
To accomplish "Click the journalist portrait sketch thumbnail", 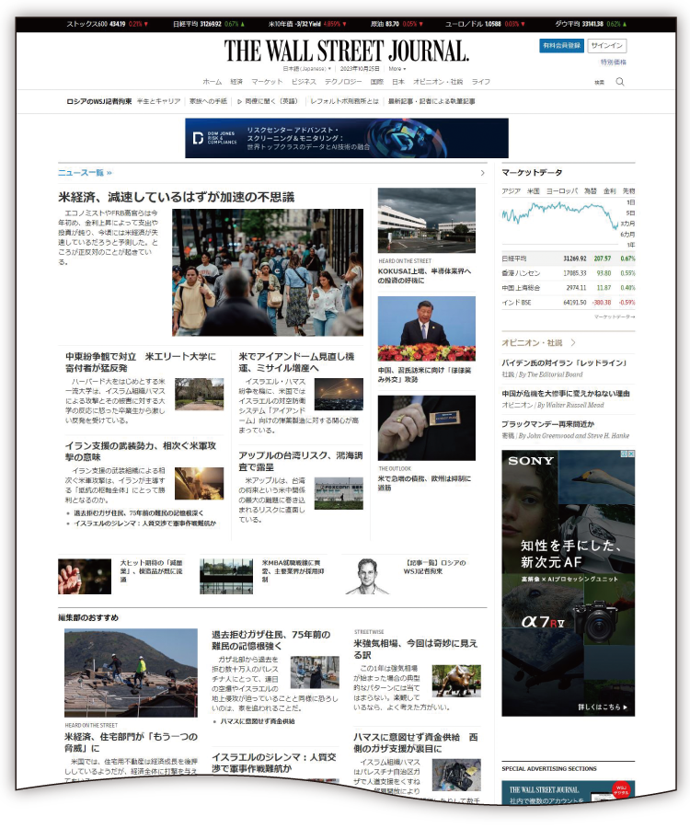I will tap(367, 576).
